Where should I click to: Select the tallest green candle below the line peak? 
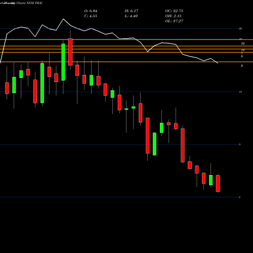(63, 62)
